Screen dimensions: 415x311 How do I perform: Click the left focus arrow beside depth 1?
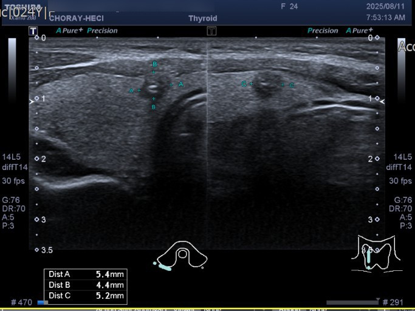[x=32, y=102]
